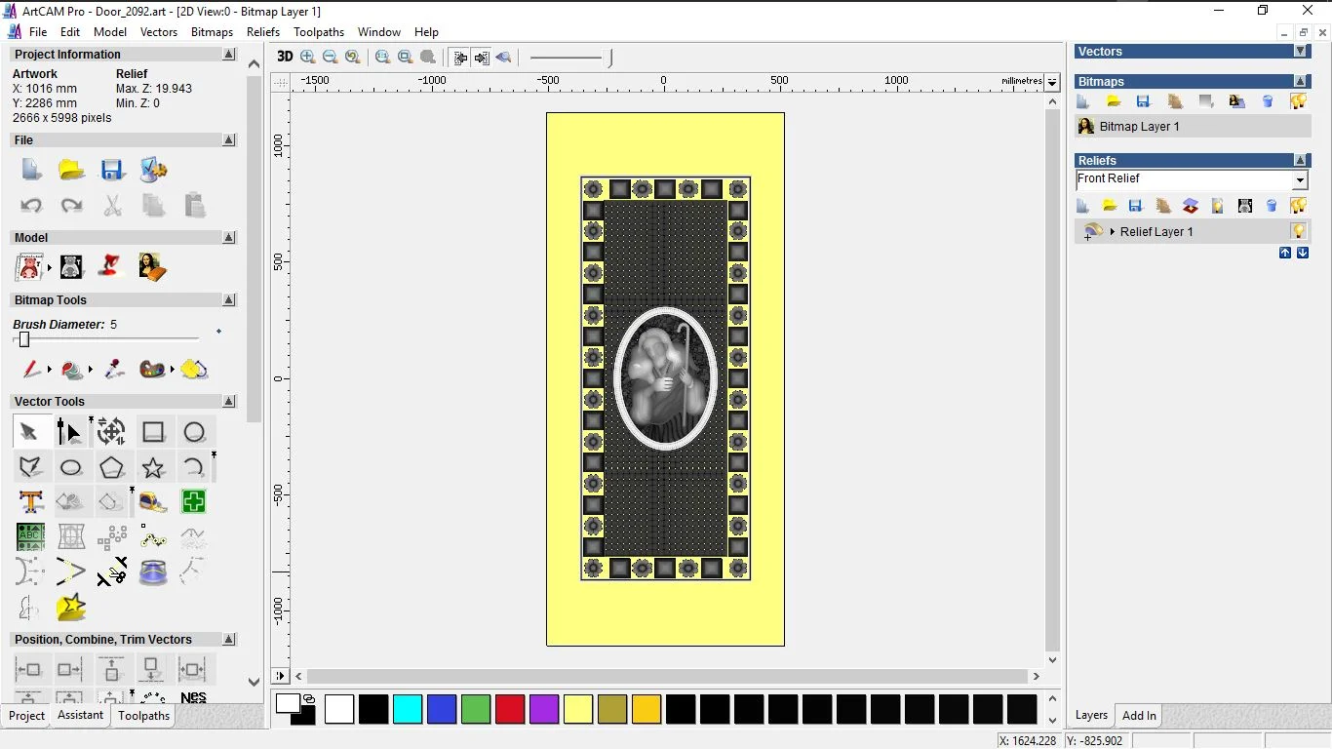The width and height of the screenshot is (1332, 749).
Task: Delete bitmap layer using trash bin icon
Action: tap(1268, 101)
